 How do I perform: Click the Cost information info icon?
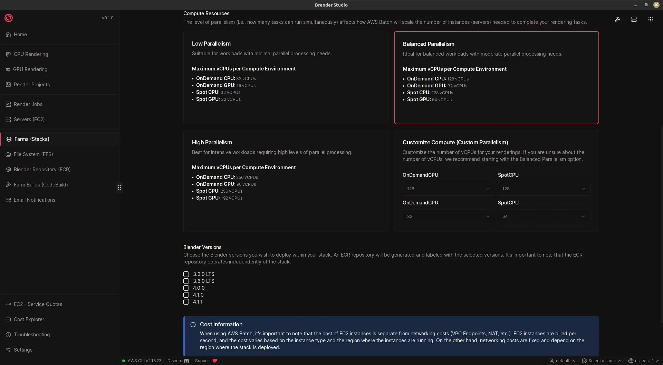tap(193, 325)
